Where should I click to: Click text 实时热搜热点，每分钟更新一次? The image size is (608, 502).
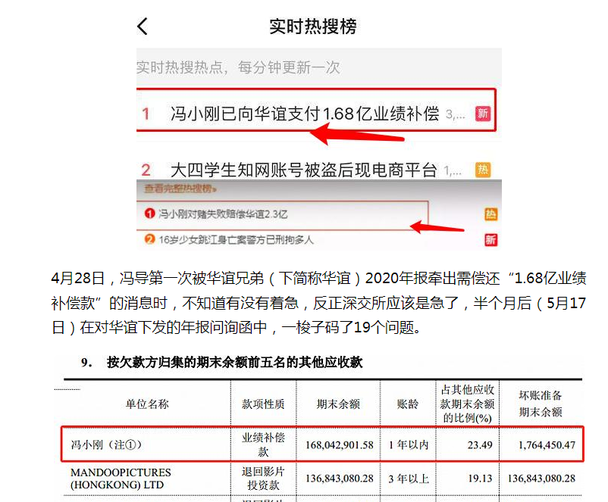pos(238,67)
